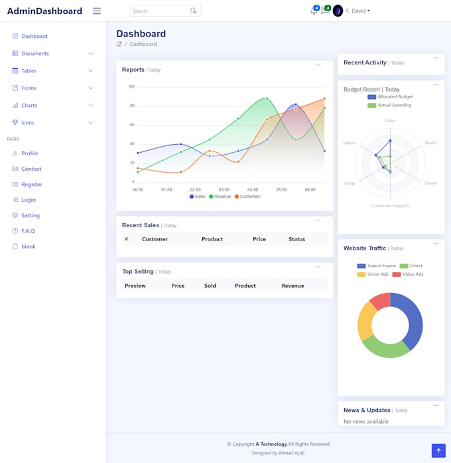Click the Setting gear icon
Viewport: 451px width, 463px height.
[x=15, y=215]
